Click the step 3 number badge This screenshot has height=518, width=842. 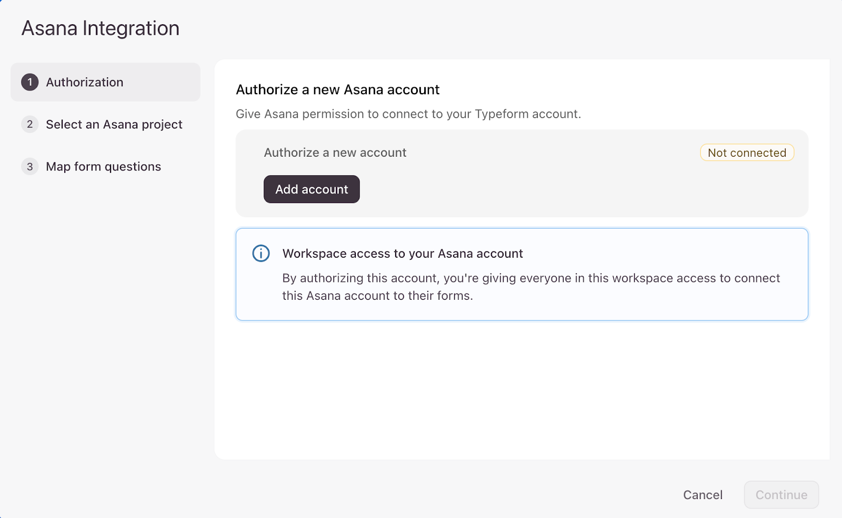pos(30,166)
